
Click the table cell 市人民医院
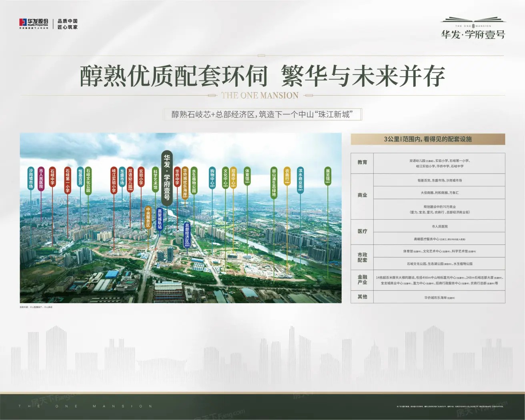tap(439, 226)
